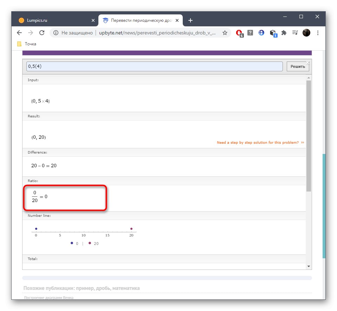Bookmark this page with the star icon
This screenshot has width=337, height=311.
[x=225, y=33]
